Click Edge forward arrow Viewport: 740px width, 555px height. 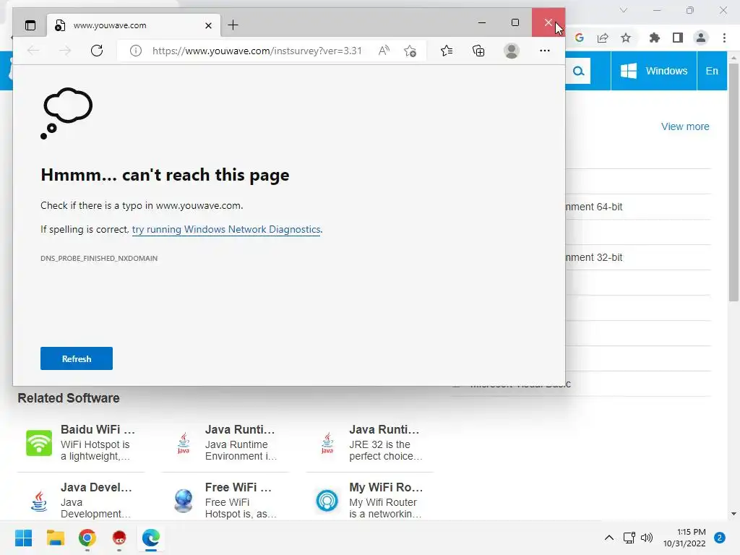coord(65,51)
